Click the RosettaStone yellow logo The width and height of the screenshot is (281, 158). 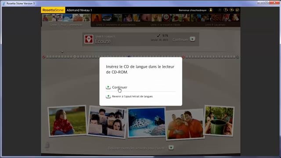tap(53, 10)
